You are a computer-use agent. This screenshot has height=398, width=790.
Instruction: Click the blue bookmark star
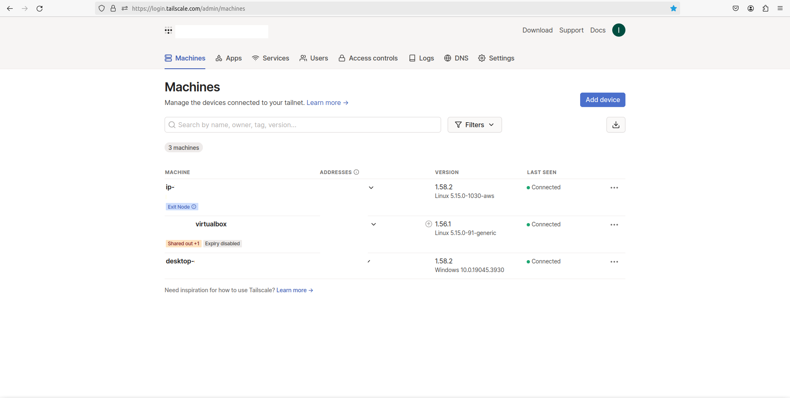[674, 8]
